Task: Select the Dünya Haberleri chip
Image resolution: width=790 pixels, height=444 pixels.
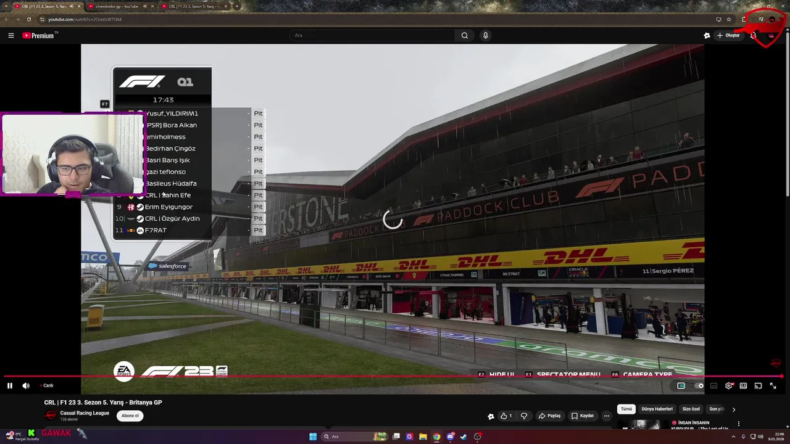Action: 657,409
